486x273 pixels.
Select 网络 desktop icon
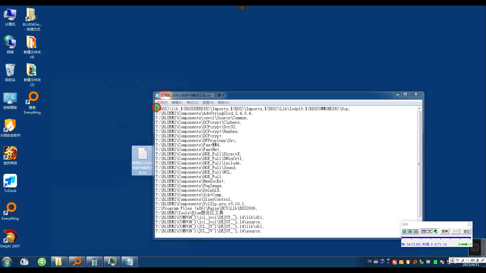coord(10,45)
